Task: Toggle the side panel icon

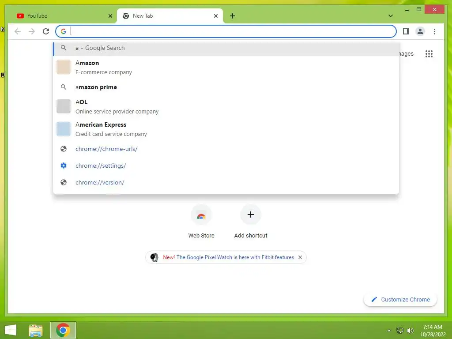Action: (x=406, y=31)
